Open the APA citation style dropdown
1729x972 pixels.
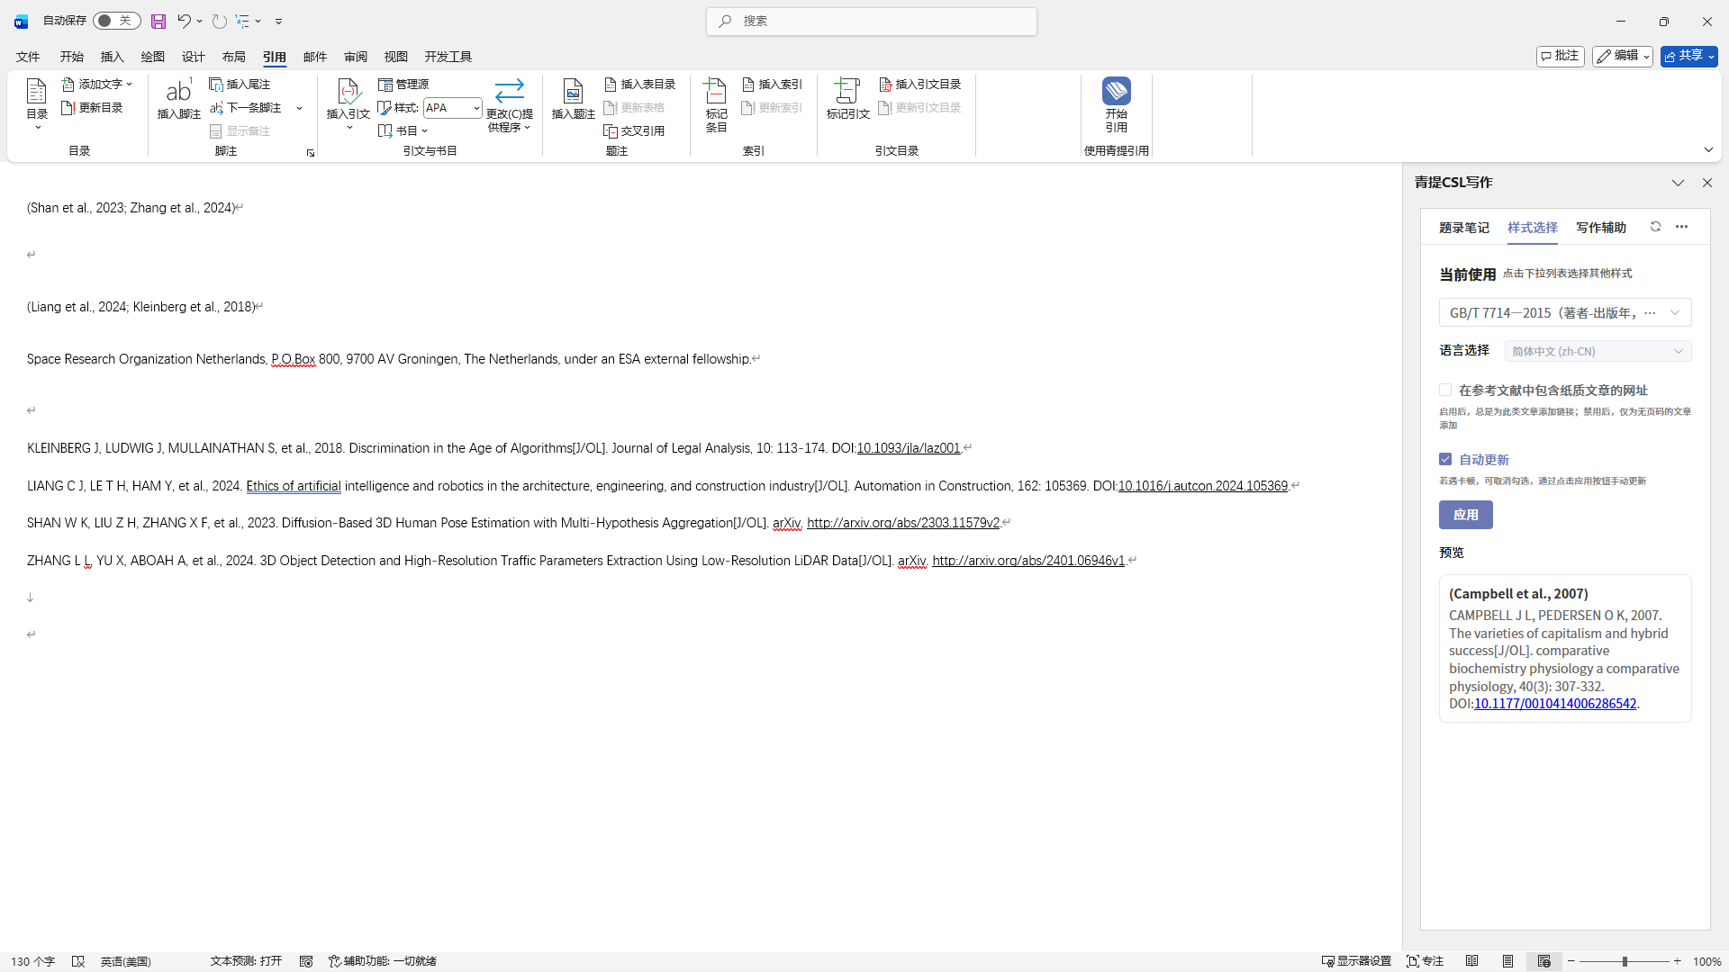click(x=475, y=108)
